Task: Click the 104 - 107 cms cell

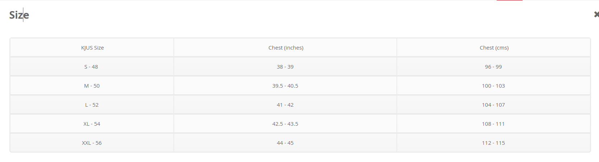Action: click(493, 105)
